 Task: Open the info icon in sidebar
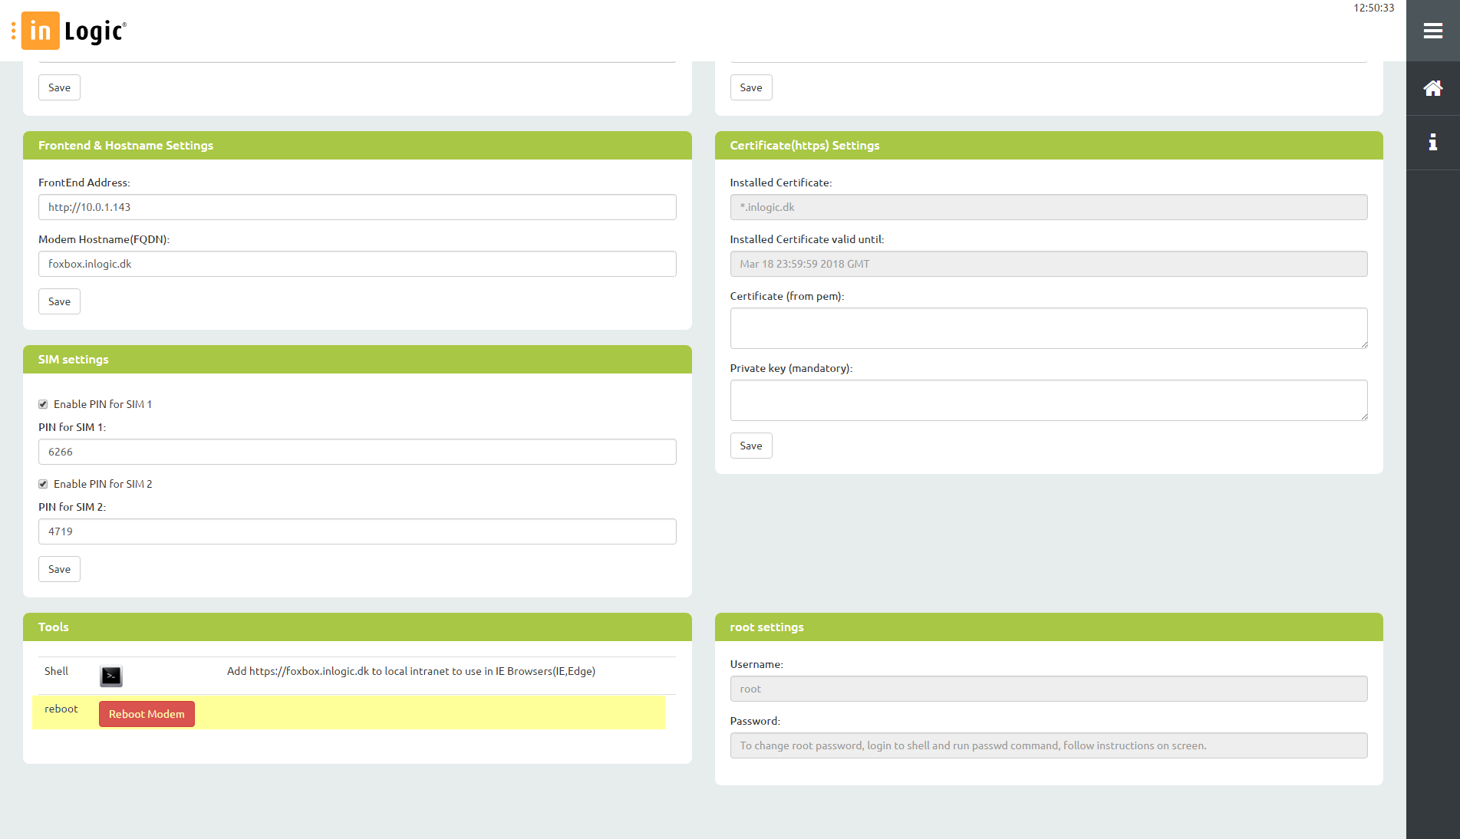(1432, 142)
